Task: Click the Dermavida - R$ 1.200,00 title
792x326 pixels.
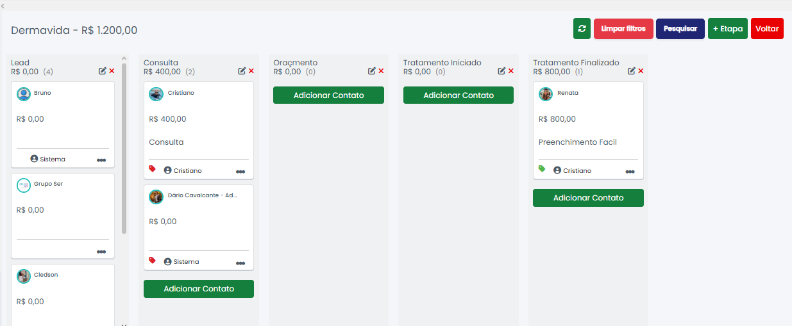Action: tap(74, 30)
